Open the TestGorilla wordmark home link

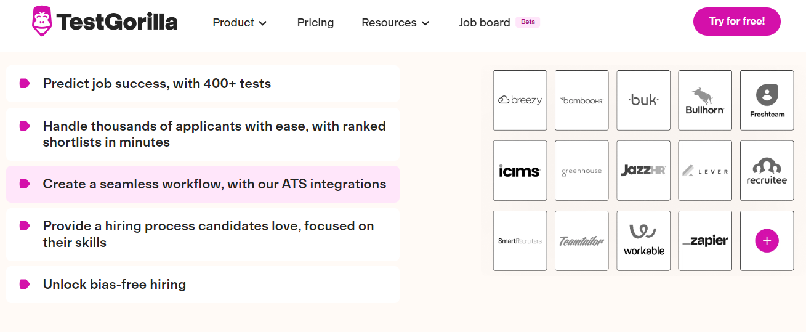tap(117, 22)
